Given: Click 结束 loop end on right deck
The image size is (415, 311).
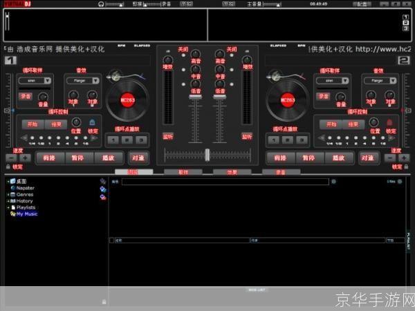Looking at the screenshot, I should [x=353, y=124].
